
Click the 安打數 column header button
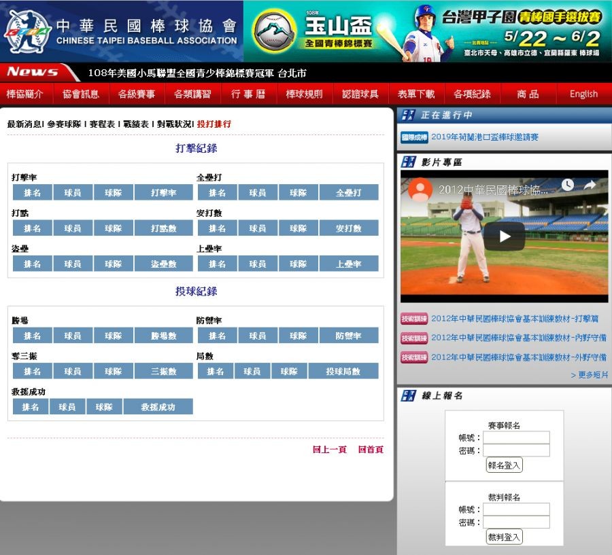point(349,228)
